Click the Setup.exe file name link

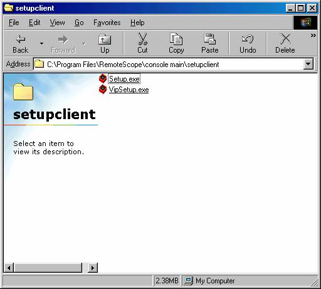point(124,79)
